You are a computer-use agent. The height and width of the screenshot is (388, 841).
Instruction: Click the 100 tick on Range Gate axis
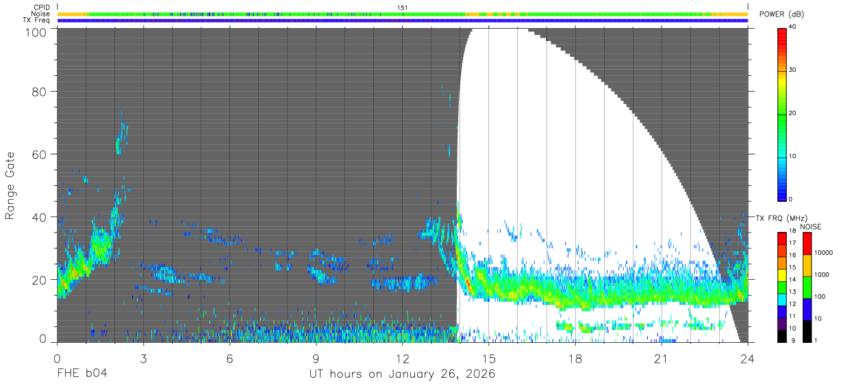point(36,31)
